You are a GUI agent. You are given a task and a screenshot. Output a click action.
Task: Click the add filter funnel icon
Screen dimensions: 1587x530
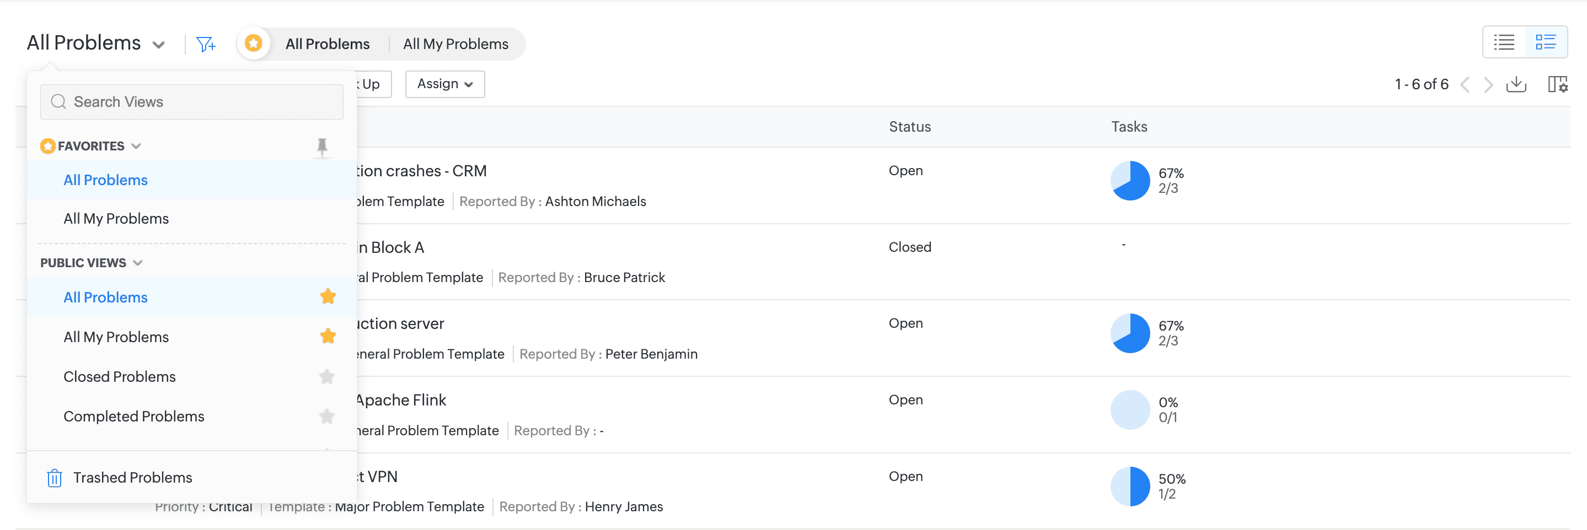pyautogui.click(x=205, y=44)
